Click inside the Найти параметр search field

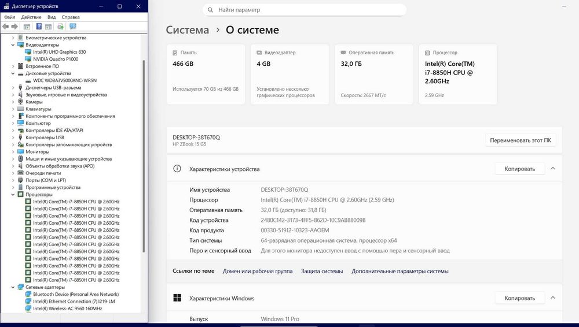tap(305, 10)
